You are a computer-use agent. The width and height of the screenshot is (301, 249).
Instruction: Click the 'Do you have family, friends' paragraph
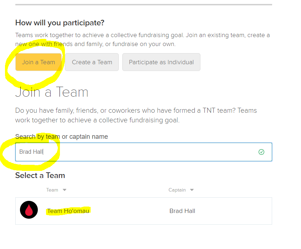[x=136, y=115]
